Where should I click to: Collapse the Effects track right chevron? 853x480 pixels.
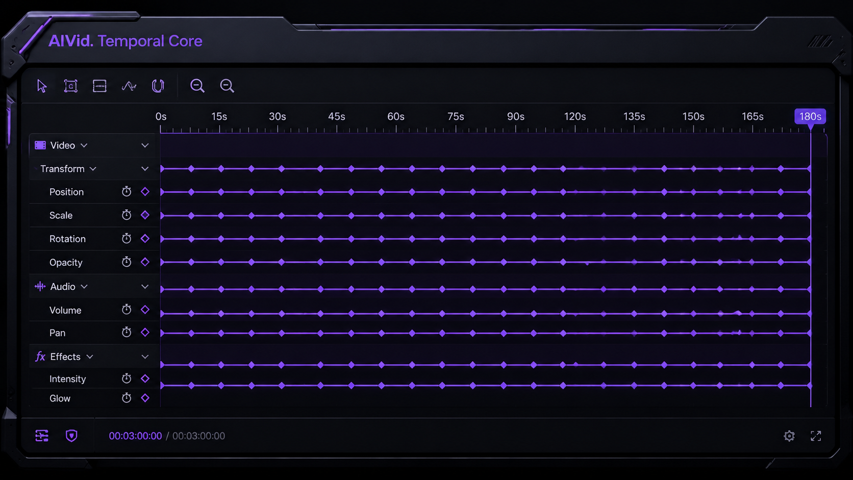[x=145, y=357]
